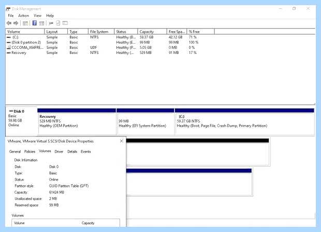Click the last toolbar icon with the list view
This screenshot has height=232, width=321.
pos(65,23)
